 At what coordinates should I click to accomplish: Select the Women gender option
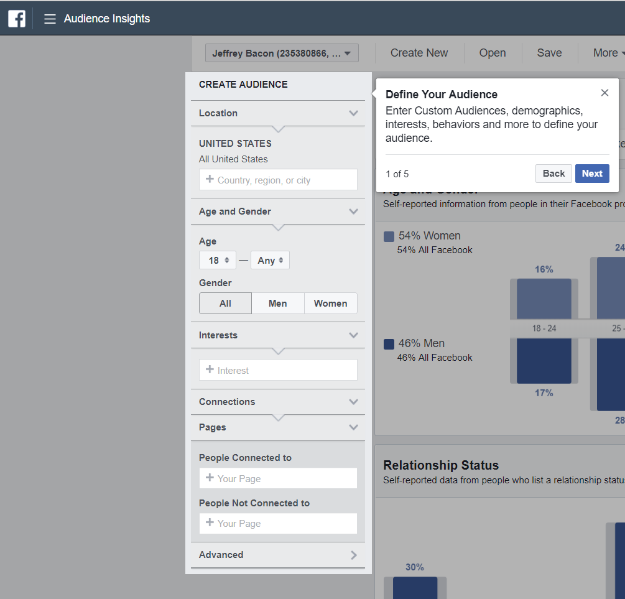click(x=330, y=304)
